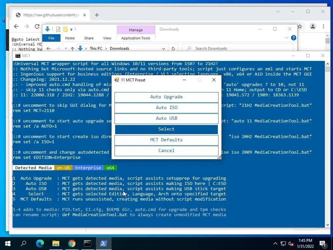Click the MCT Preset dialog title icon
Image resolution: width=333 pixels, height=250 pixels.
tap(117, 80)
